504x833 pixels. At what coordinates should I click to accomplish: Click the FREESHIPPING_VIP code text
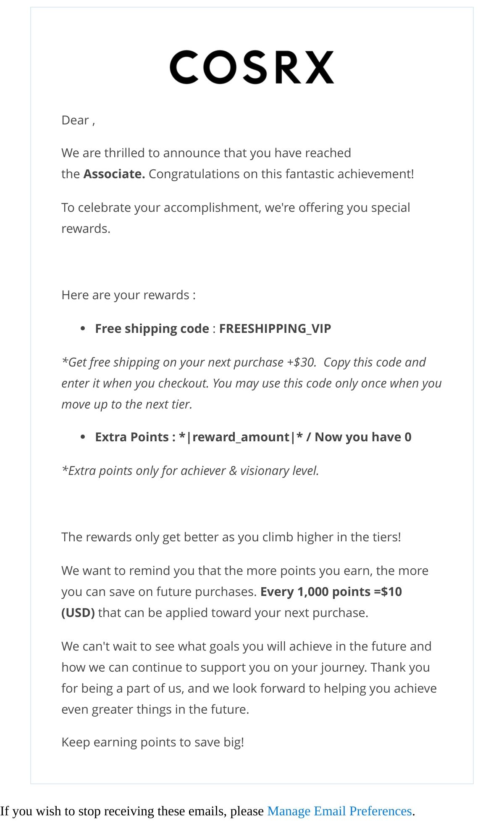pos(275,328)
